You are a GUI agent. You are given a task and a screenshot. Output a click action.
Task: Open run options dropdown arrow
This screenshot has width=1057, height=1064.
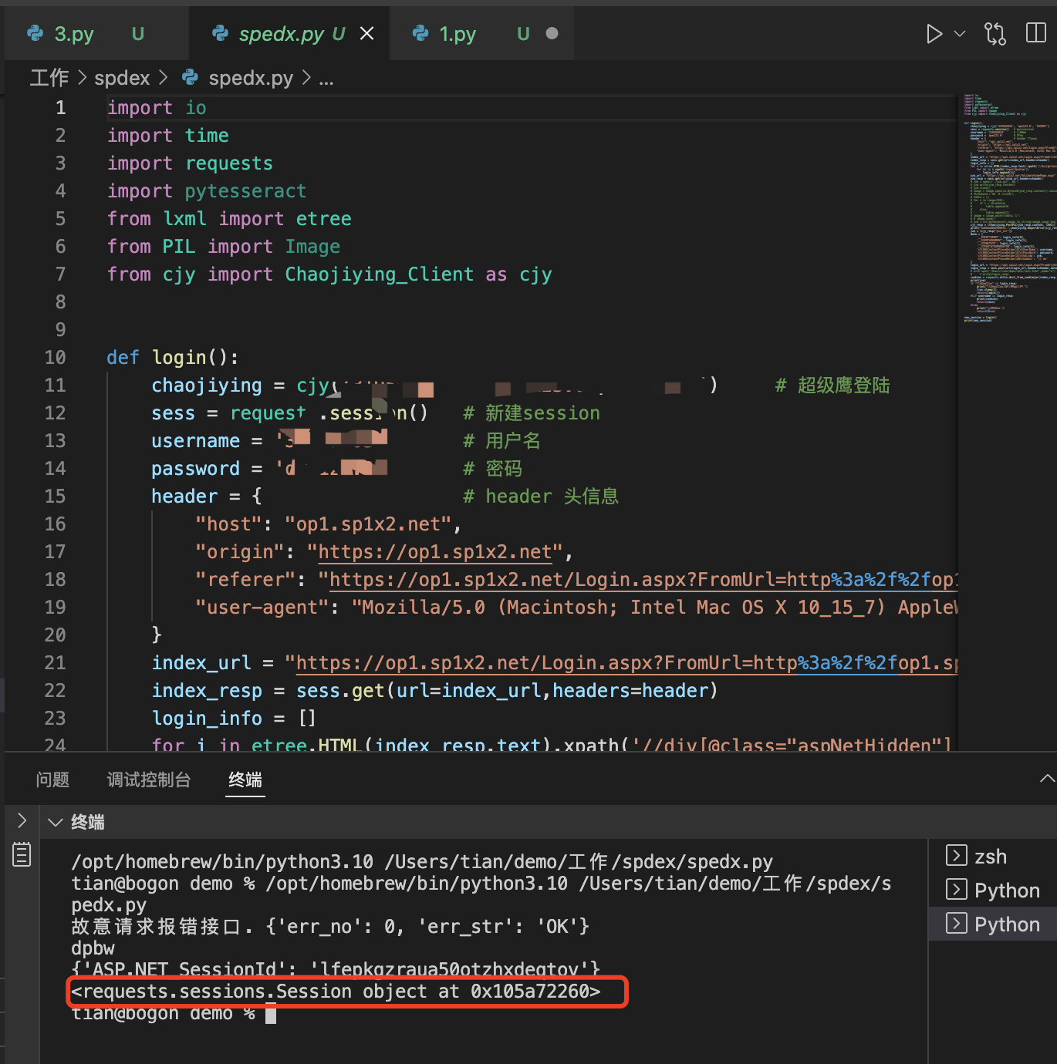[x=960, y=34]
